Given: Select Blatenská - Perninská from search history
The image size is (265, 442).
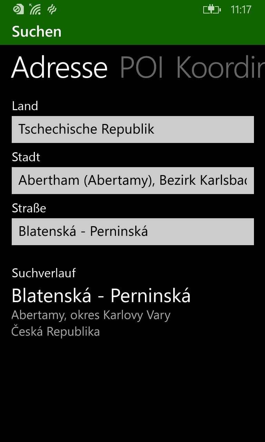Looking at the screenshot, I should [x=101, y=296].
